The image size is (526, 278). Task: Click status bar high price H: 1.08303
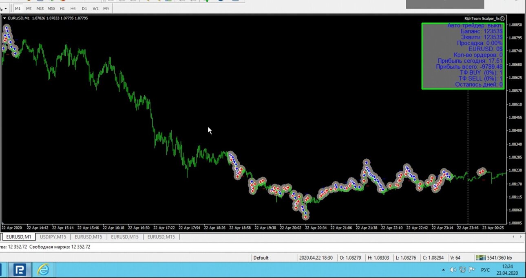coord(378,258)
